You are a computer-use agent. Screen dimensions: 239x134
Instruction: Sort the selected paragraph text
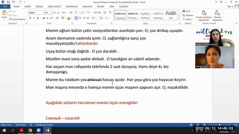point(105,13)
